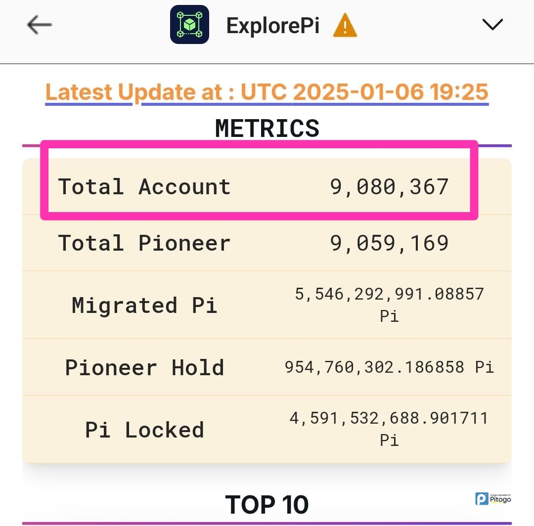Click the Pi Locked label

click(144, 430)
